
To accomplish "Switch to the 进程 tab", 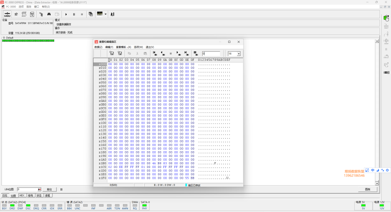I will 48,196.
